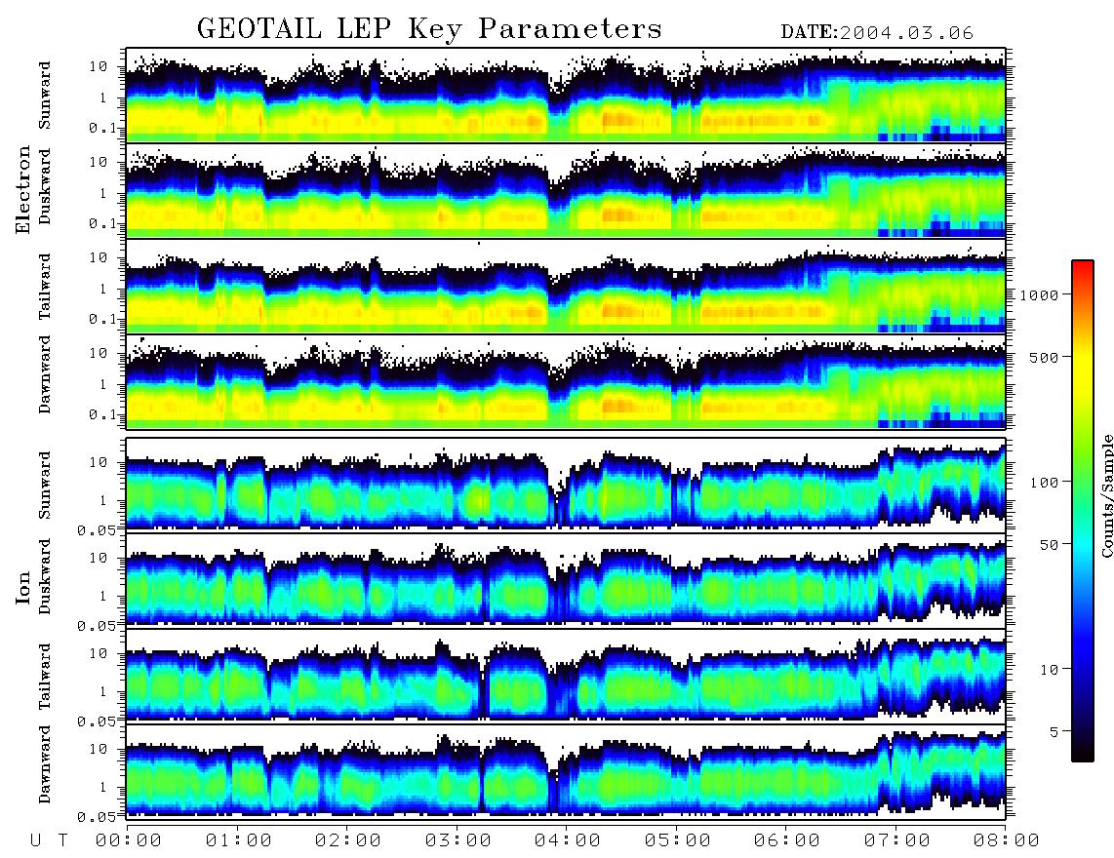Click the Counts/Sample color scale bar
The height and width of the screenshot is (858, 1114).
coord(1083,511)
